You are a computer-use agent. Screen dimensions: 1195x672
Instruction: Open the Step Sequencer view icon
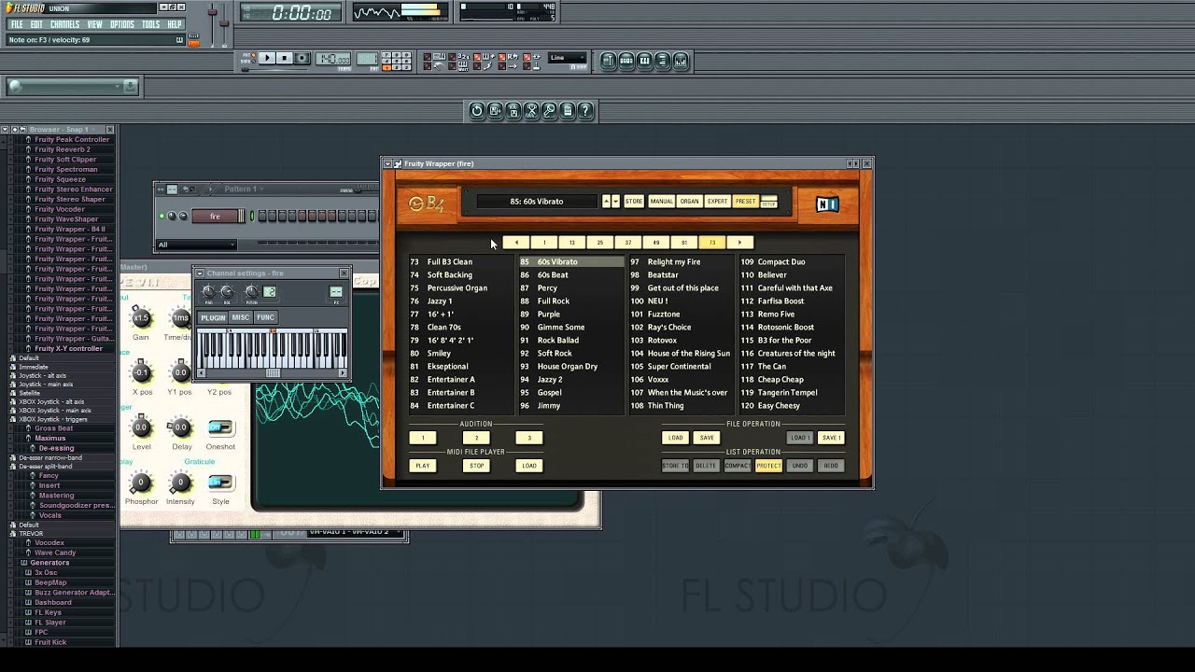(626, 61)
